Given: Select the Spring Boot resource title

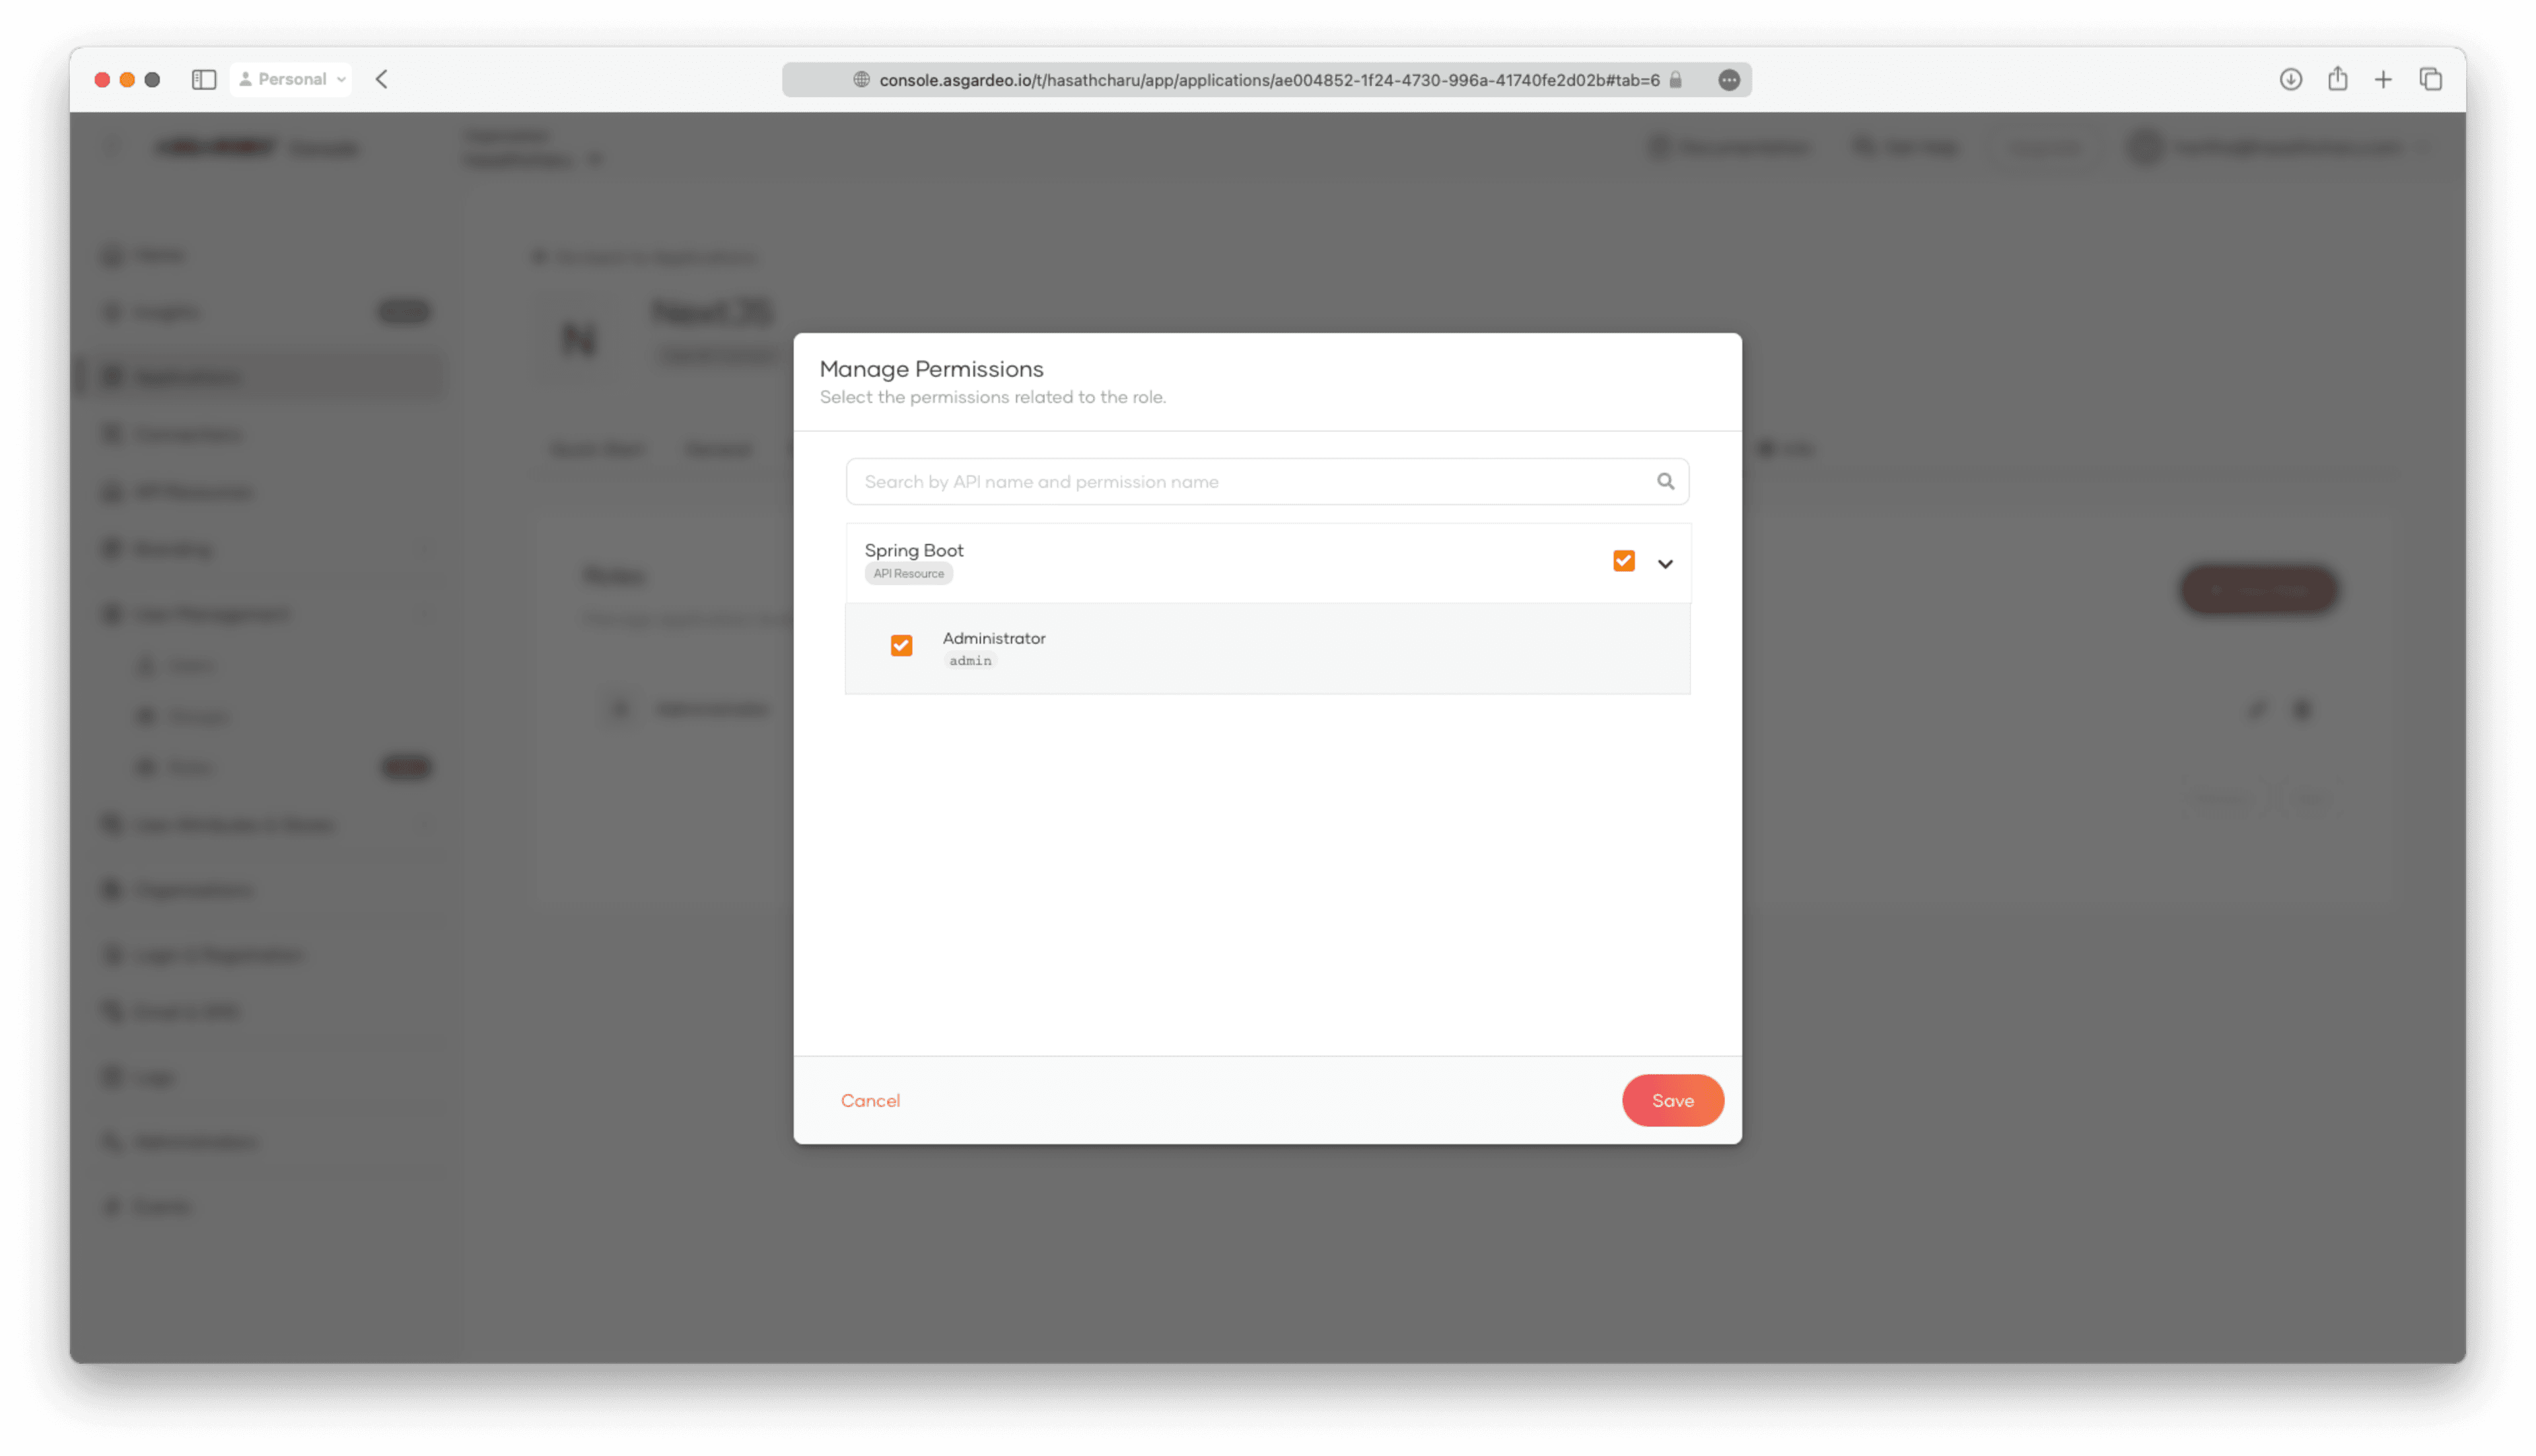Looking at the screenshot, I should pyautogui.click(x=913, y=550).
